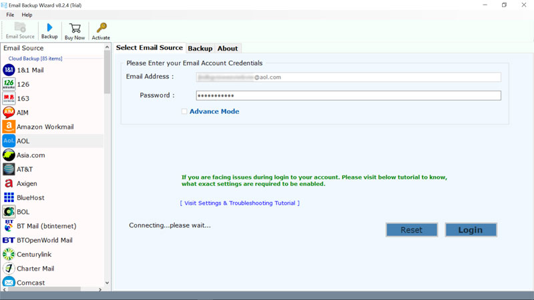This screenshot has height=300, width=534.
Task: Choose the 126 mail icon
Action: pyautogui.click(x=9, y=84)
